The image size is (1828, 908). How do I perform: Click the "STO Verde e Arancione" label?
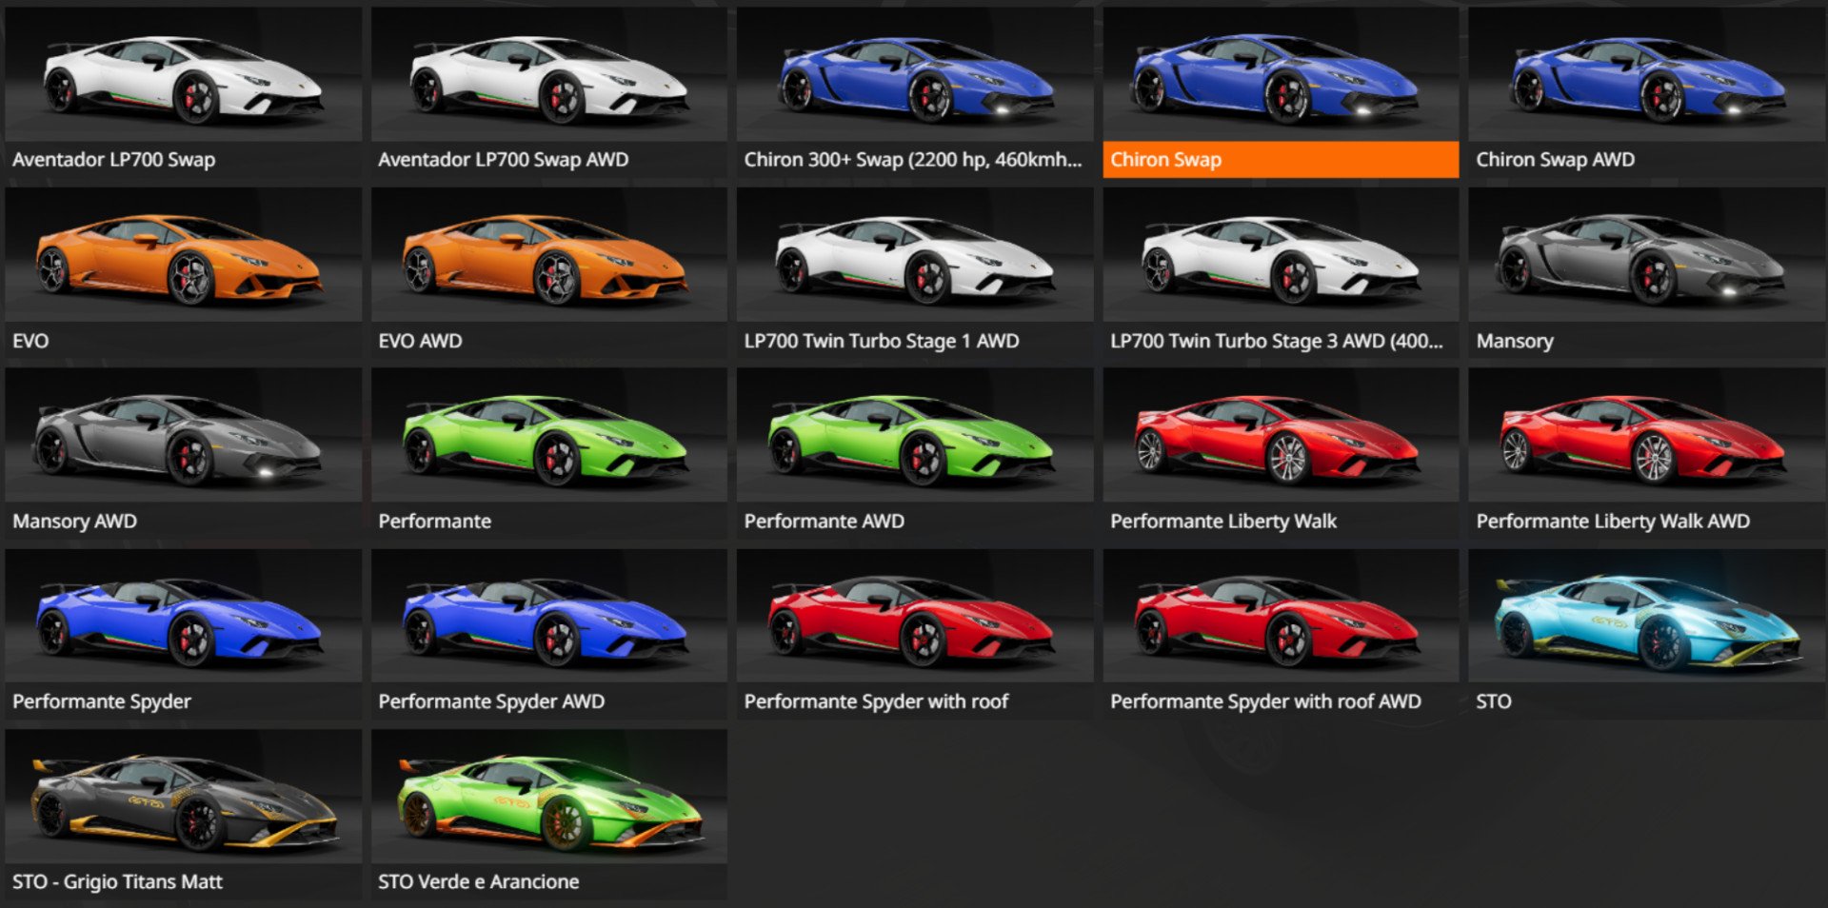(478, 882)
